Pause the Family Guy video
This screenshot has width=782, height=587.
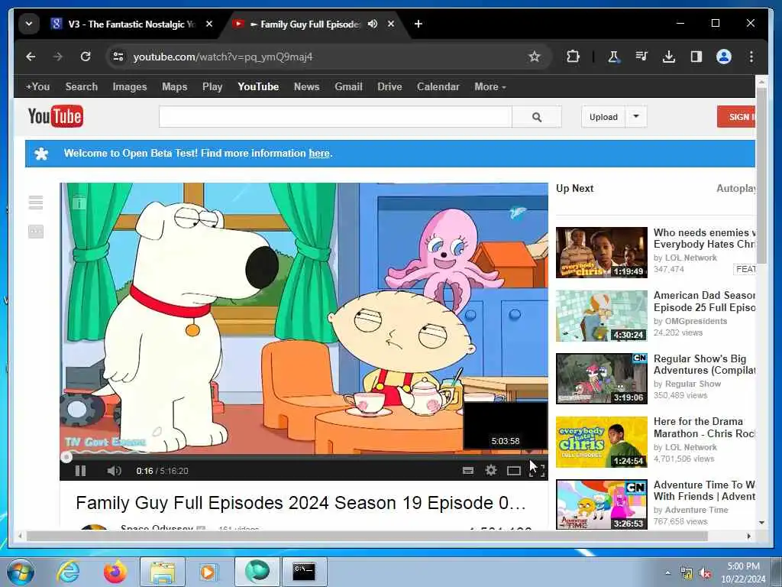80,471
